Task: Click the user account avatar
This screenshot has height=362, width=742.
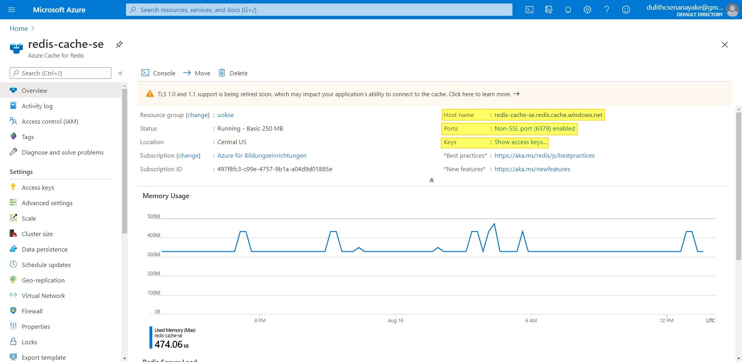Action: tap(732, 10)
